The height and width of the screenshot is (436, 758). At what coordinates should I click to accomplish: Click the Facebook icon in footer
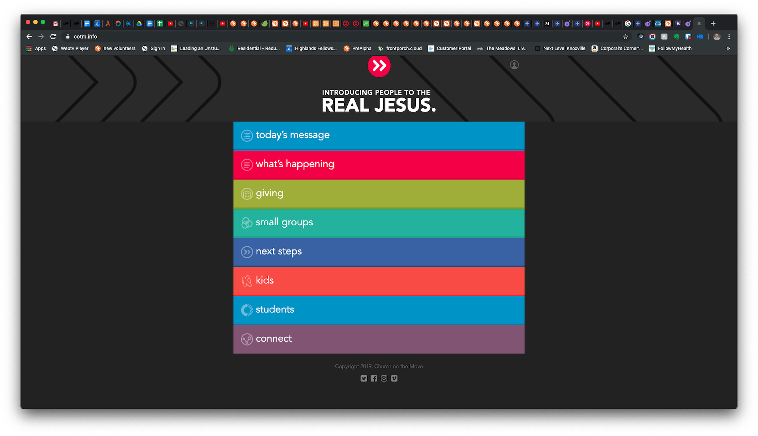coord(374,378)
